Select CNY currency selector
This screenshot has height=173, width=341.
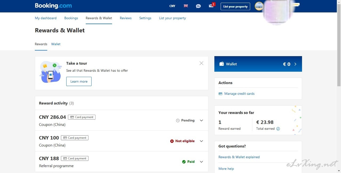coord(172,6)
